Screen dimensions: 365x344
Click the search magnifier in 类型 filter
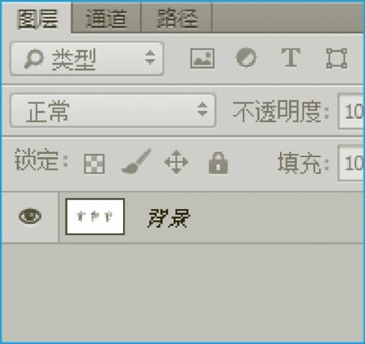tap(34, 58)
